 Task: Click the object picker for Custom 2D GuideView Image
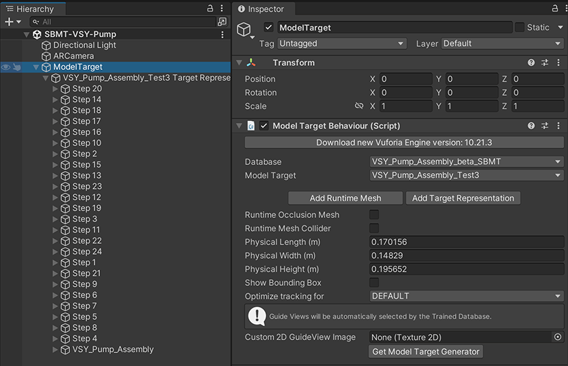point(558,337)
